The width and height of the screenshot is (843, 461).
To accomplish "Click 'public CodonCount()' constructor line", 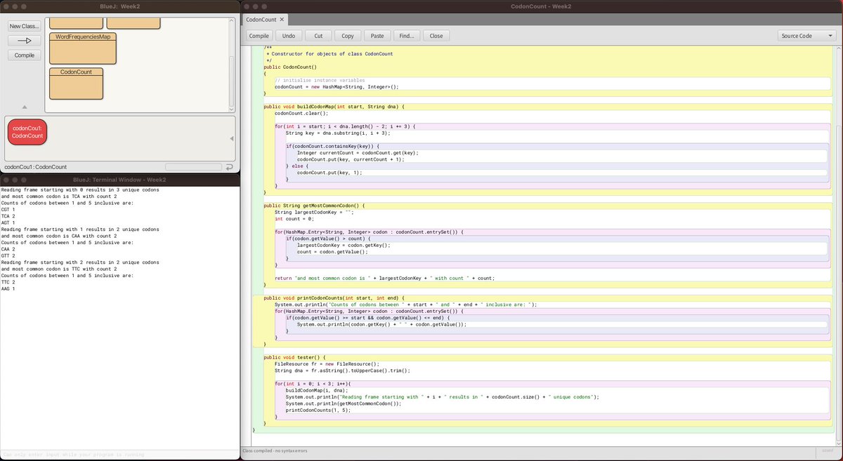I will pyautogui.click(x=290, y=67).
